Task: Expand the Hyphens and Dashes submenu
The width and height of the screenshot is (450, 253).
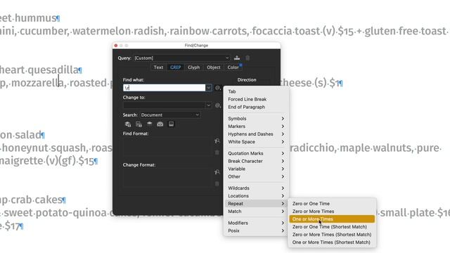Action: [256, 134]
